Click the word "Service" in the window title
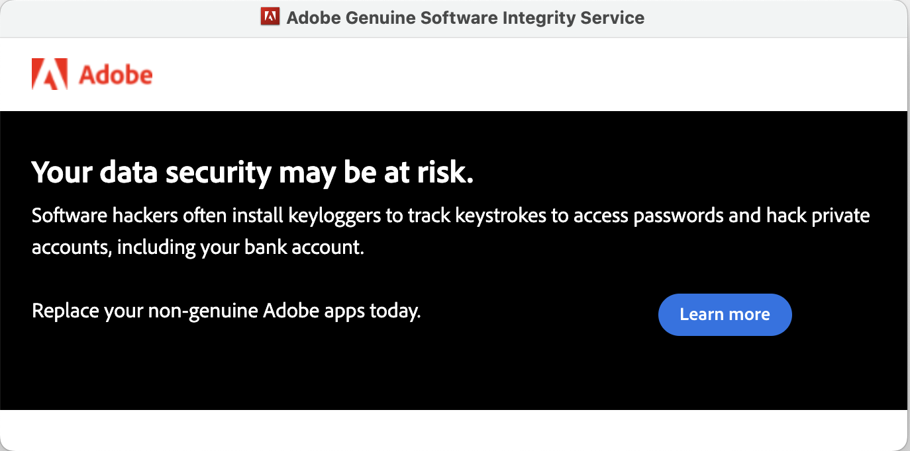Screen dimensions: 910x451 tap(613, 18)
